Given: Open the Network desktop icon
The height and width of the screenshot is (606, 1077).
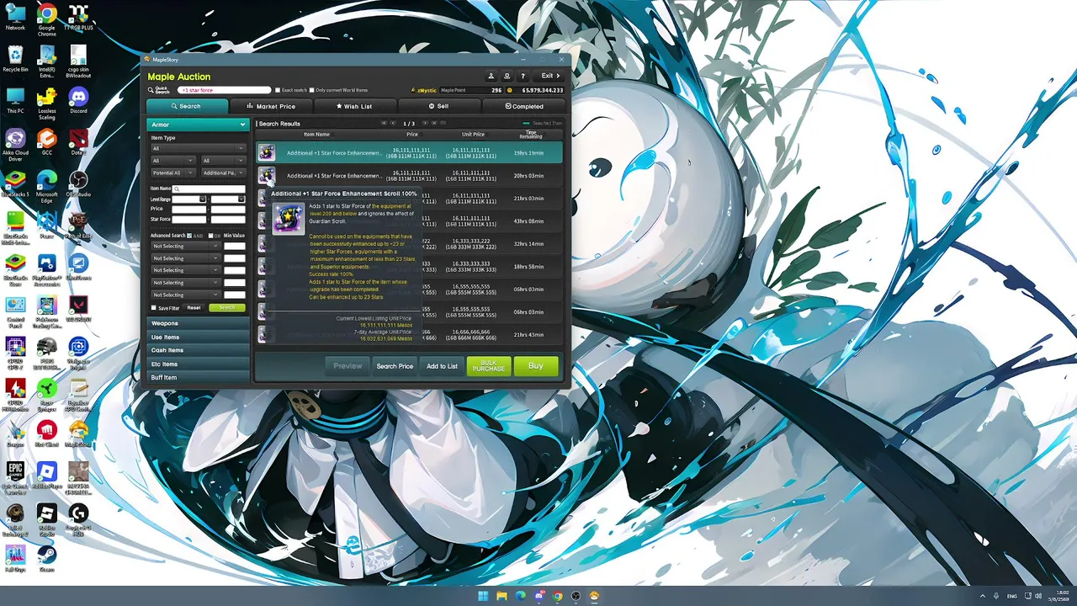Looking at the screenshot, I should (x=15, y=18).
